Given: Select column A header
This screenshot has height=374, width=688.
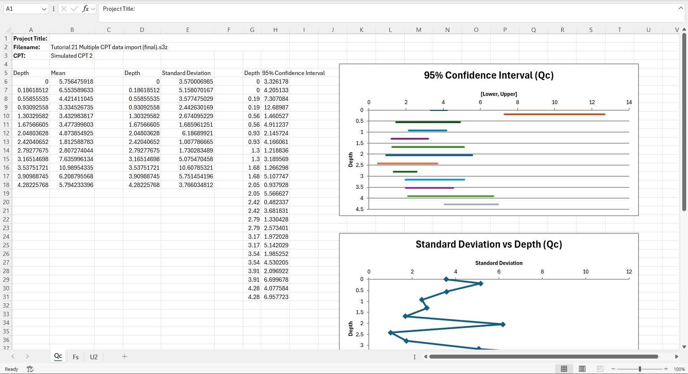Looking at the screenshot, I should pyautogui.click(x=31, y=30).
